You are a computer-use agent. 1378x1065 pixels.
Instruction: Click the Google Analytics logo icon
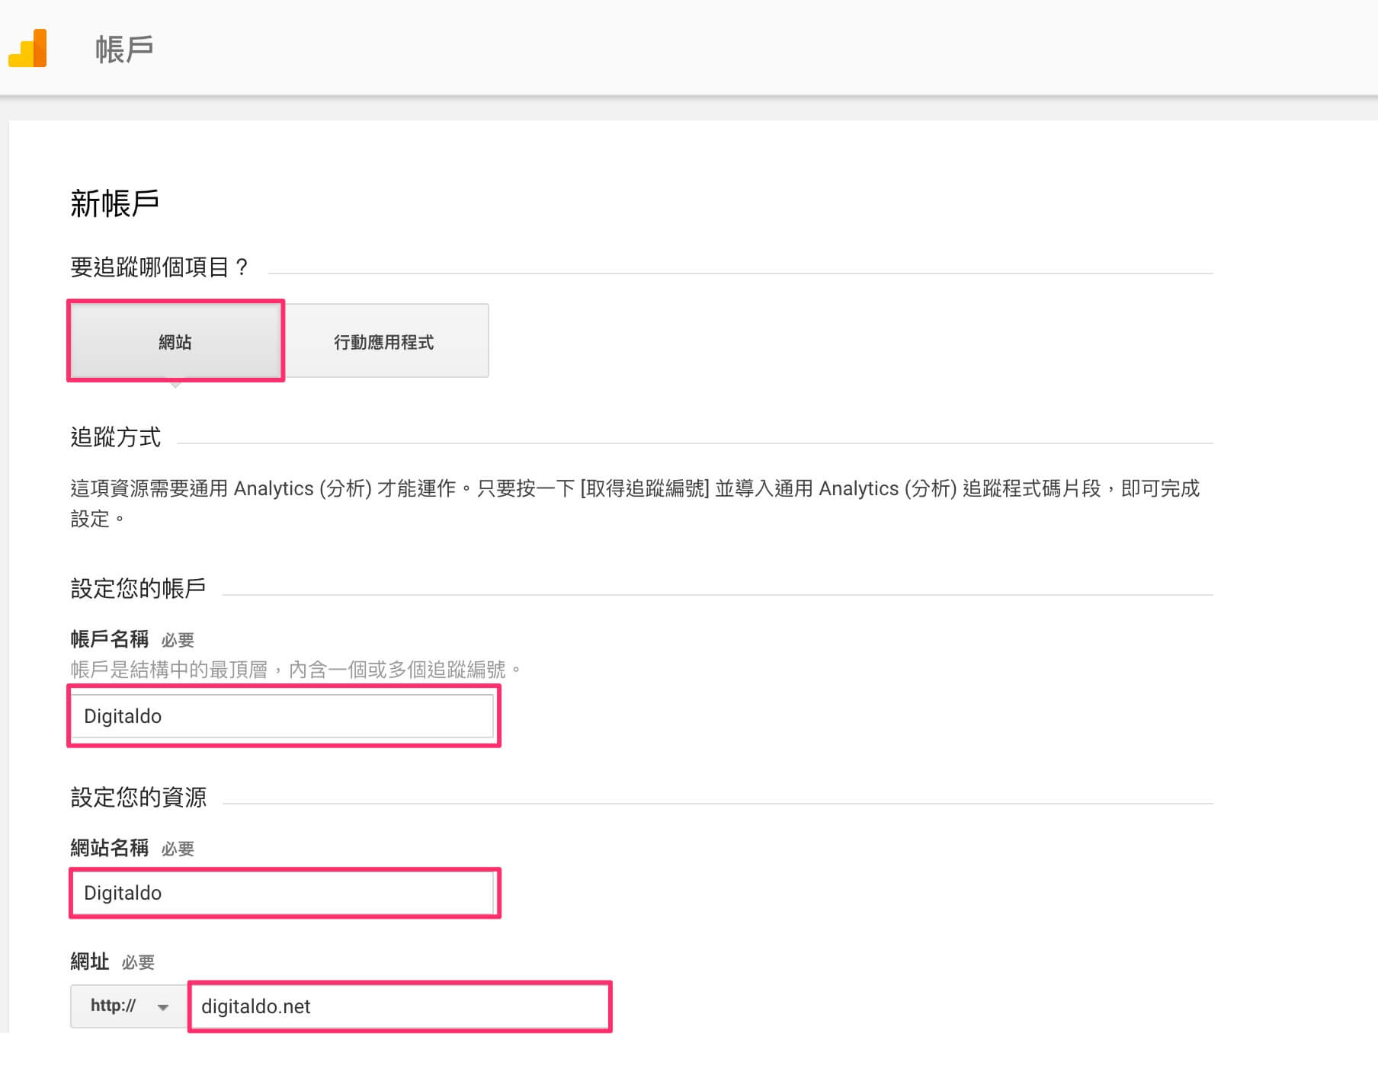click(28, 49)
